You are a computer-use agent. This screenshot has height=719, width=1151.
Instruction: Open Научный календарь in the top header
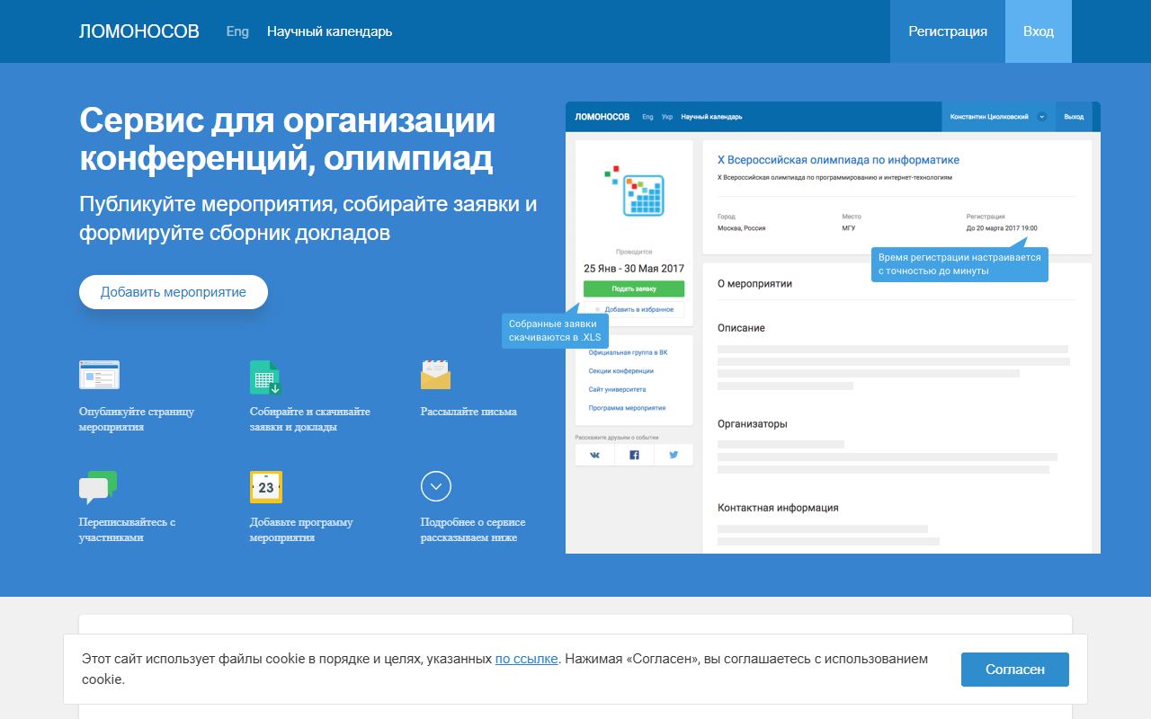329,31
